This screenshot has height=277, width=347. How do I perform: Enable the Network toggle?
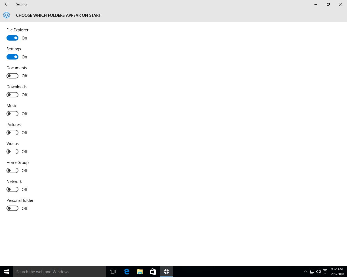click(12, 189)
